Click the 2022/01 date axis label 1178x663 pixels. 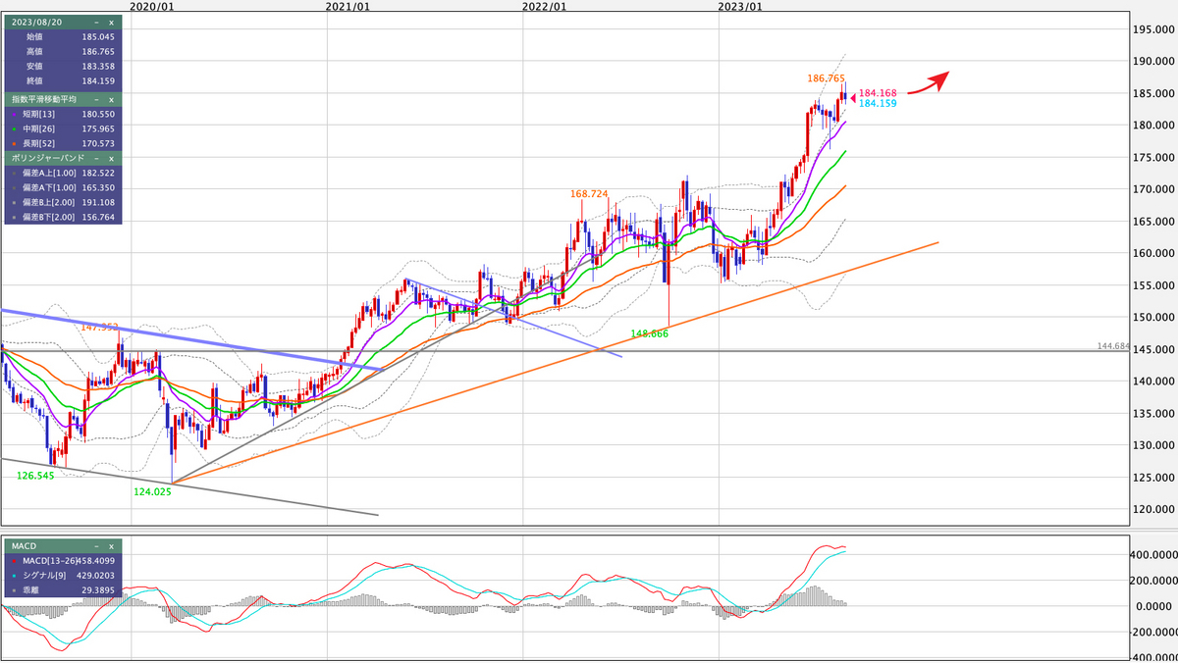point(545,6)
